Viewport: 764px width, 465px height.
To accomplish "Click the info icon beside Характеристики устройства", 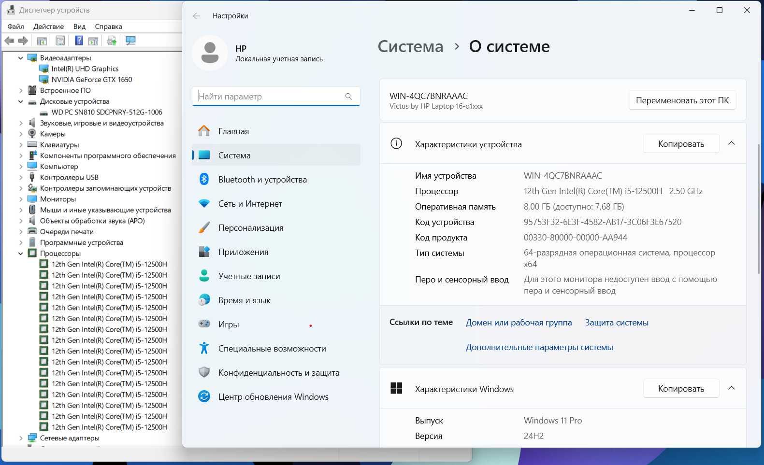I will (396, 143).
